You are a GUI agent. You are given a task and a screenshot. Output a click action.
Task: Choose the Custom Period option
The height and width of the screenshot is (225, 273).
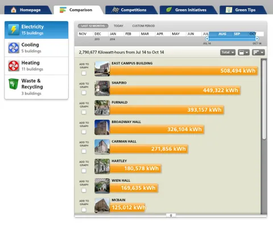pos(143,26)
